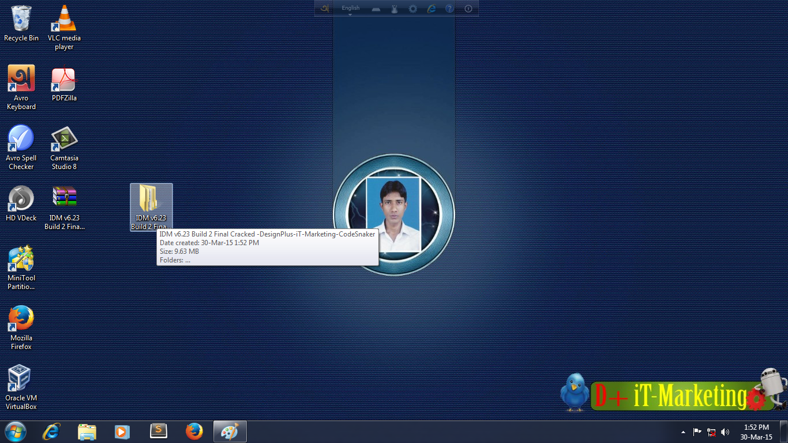
Task: Open the Action Center flag icon
Action: 697,431
